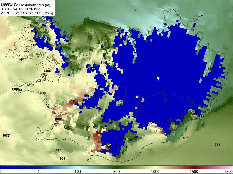Click the map value 145
This screenshot has width=233, height=174.
(x=50, y=40)
